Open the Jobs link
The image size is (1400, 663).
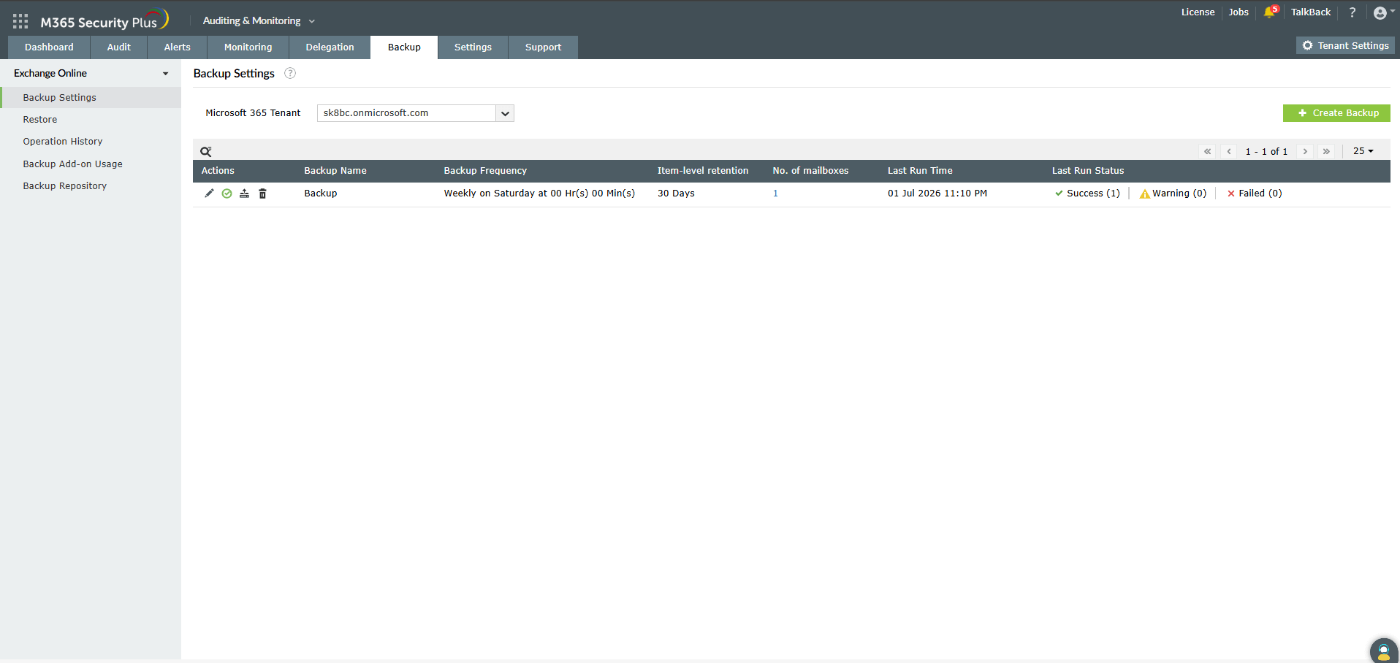point(1239,12)
